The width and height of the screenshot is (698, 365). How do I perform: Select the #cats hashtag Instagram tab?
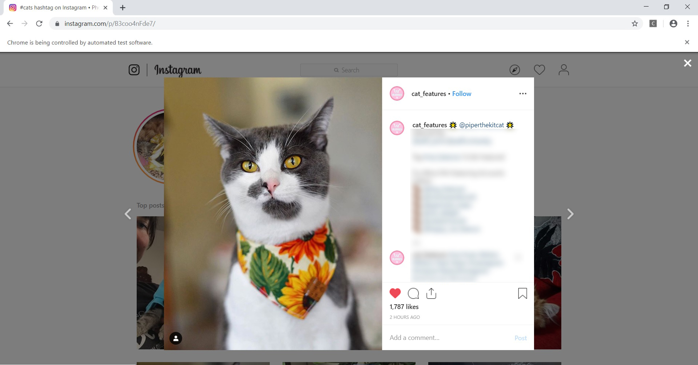[58, 8]
